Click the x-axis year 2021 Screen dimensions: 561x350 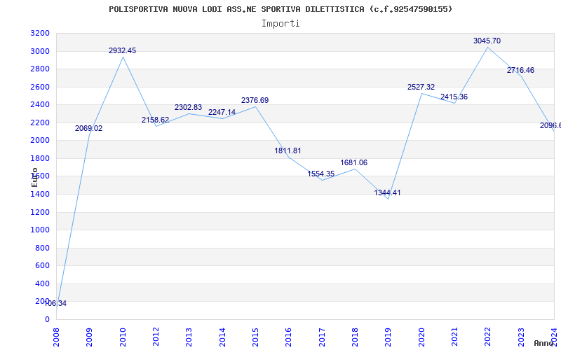[x=454, y=337]
